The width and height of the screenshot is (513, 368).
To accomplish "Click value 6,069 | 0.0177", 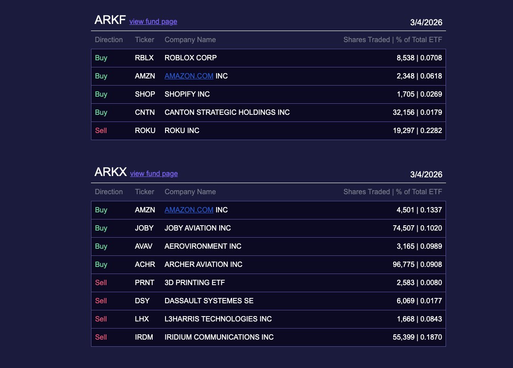I will tap(419, 301).
